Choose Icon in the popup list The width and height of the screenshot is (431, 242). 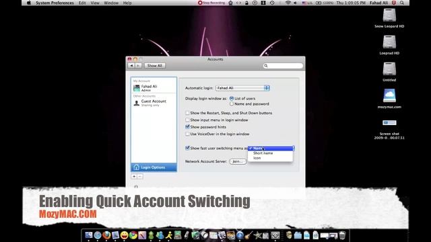(271, 158)
